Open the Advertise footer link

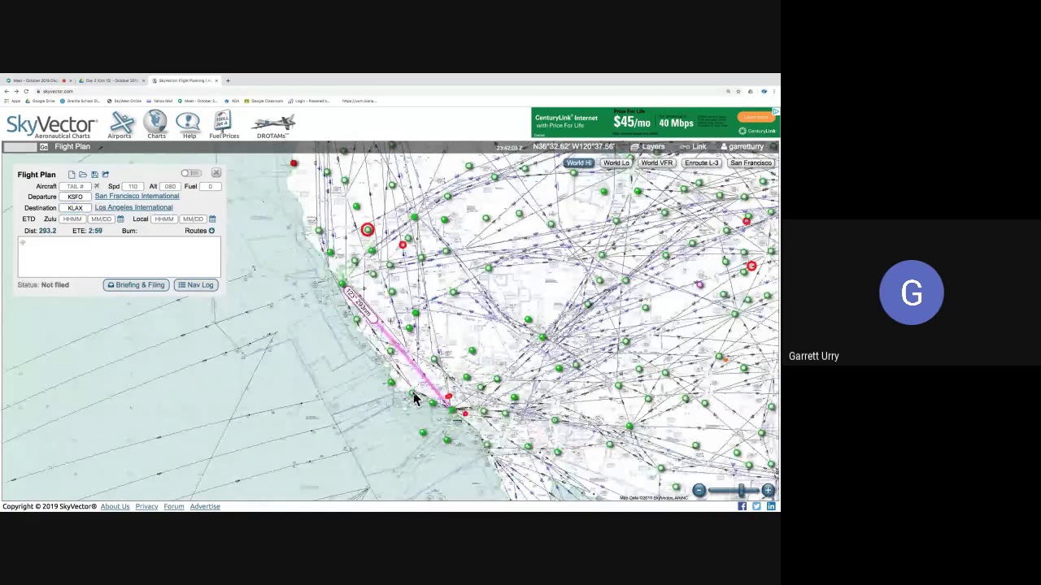tap(205, 507)
